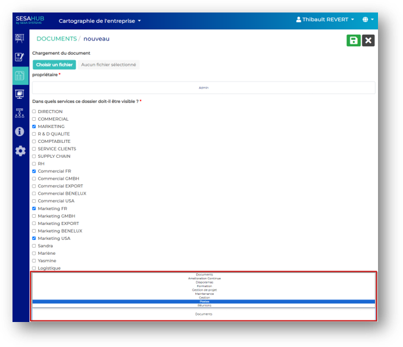Screen dimensions: 403x347
Task: Select Formation from the category list
Action: (204, 286)
